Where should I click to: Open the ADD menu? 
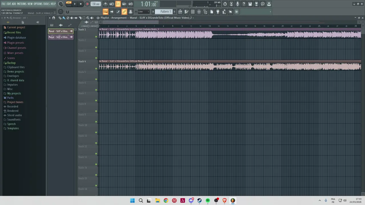pos(14,4)
